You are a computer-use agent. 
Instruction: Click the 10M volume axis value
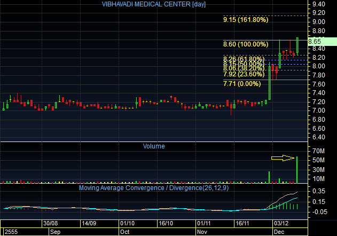318,179
